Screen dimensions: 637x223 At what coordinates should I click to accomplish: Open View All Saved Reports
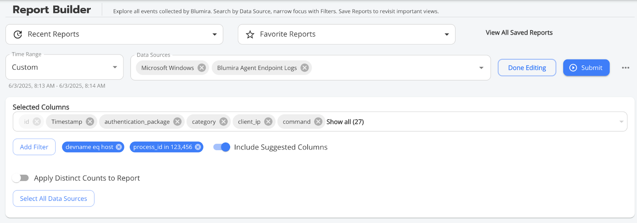[519, 33]
